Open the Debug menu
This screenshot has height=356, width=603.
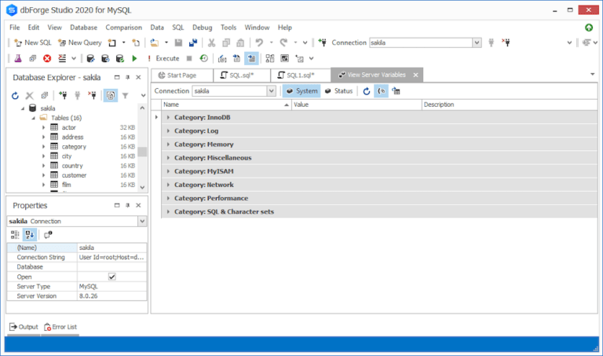click(203, 28)
